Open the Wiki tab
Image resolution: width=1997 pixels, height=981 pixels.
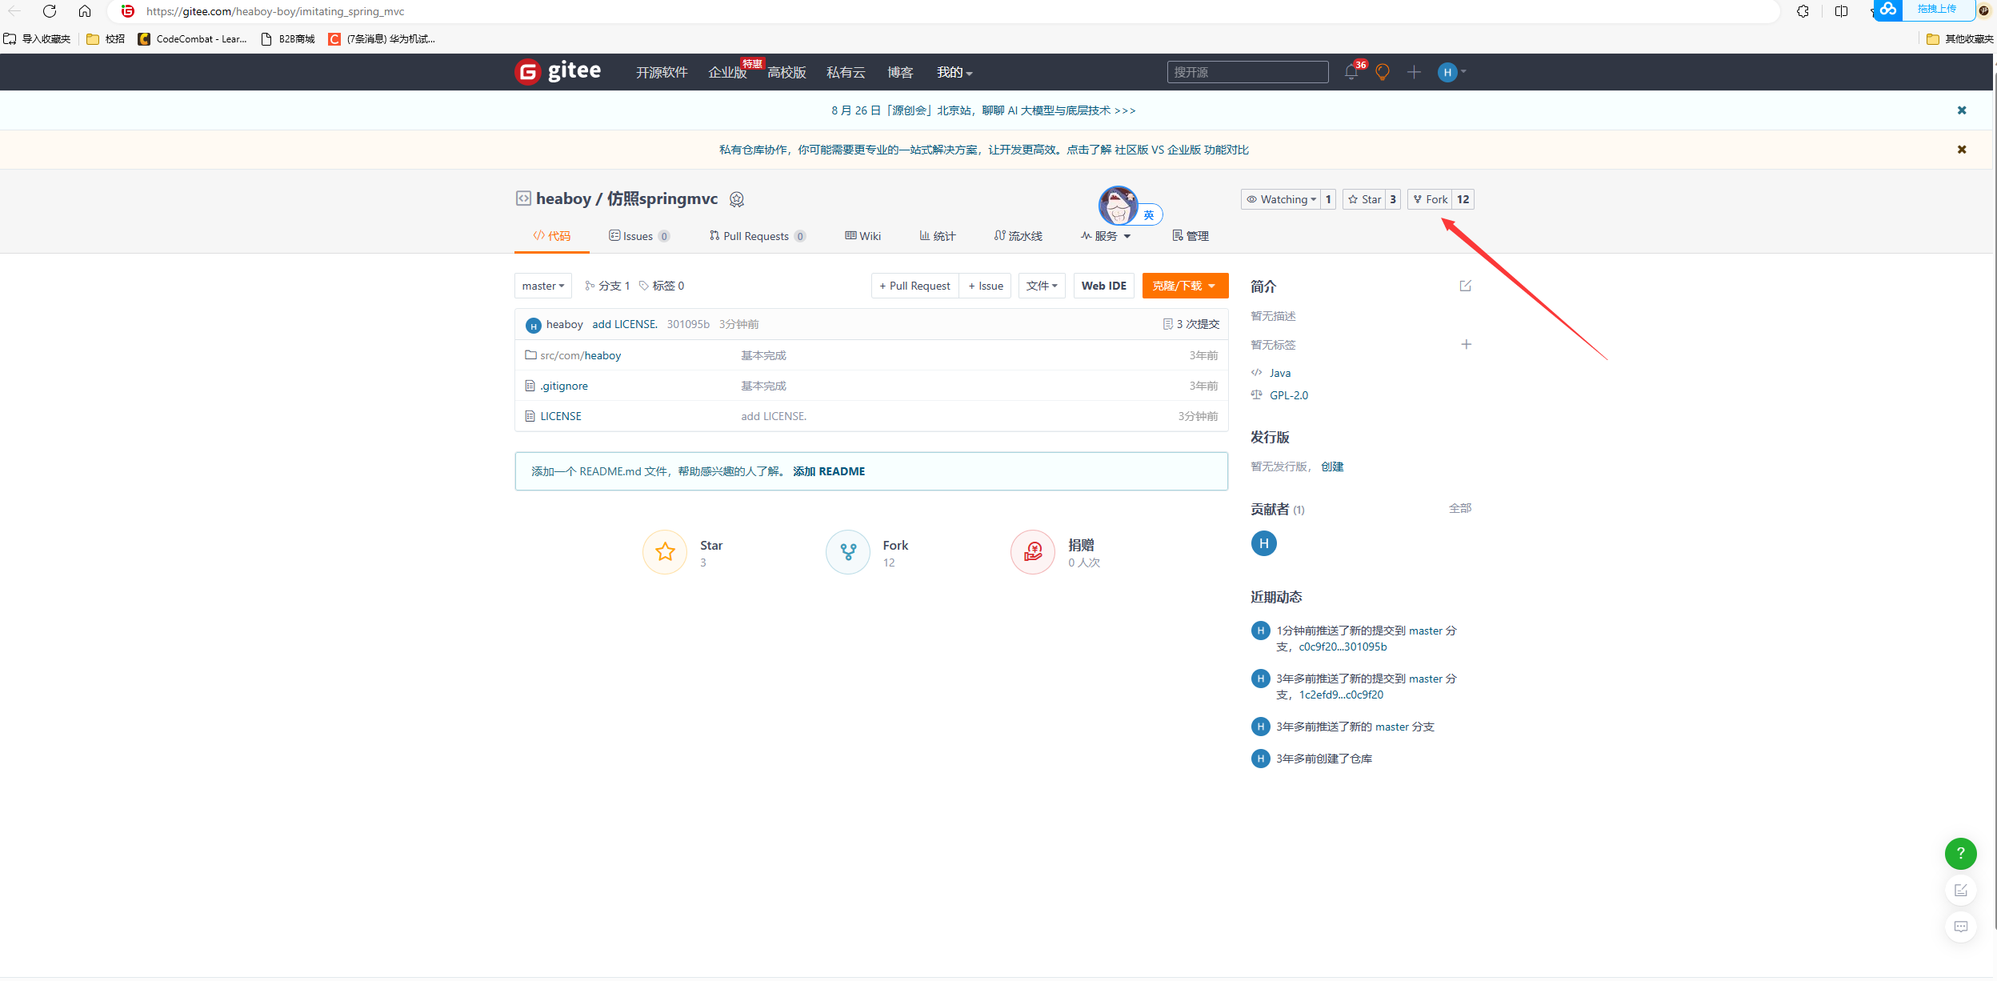click(x=862, y=236)
